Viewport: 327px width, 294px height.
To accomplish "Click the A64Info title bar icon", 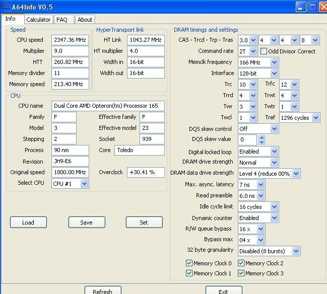I will (x=6, y=7).
